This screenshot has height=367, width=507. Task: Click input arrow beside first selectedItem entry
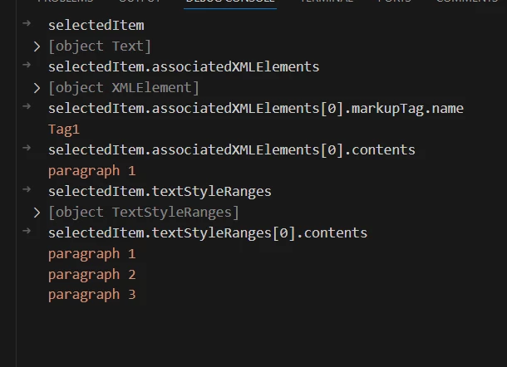click(x=27, y=23)
